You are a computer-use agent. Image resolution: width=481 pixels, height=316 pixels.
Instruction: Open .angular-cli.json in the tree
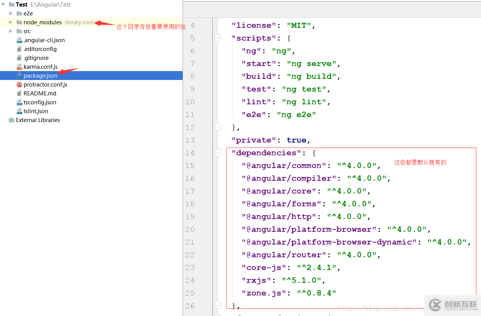(44, 40)
